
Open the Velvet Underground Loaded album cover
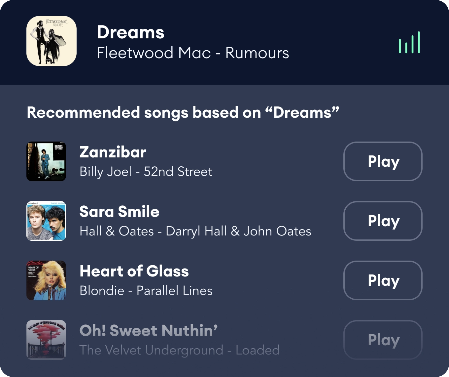pos(46,340)
